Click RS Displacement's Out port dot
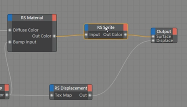Screen dimensions: 187x107 (x=90, y=95)
